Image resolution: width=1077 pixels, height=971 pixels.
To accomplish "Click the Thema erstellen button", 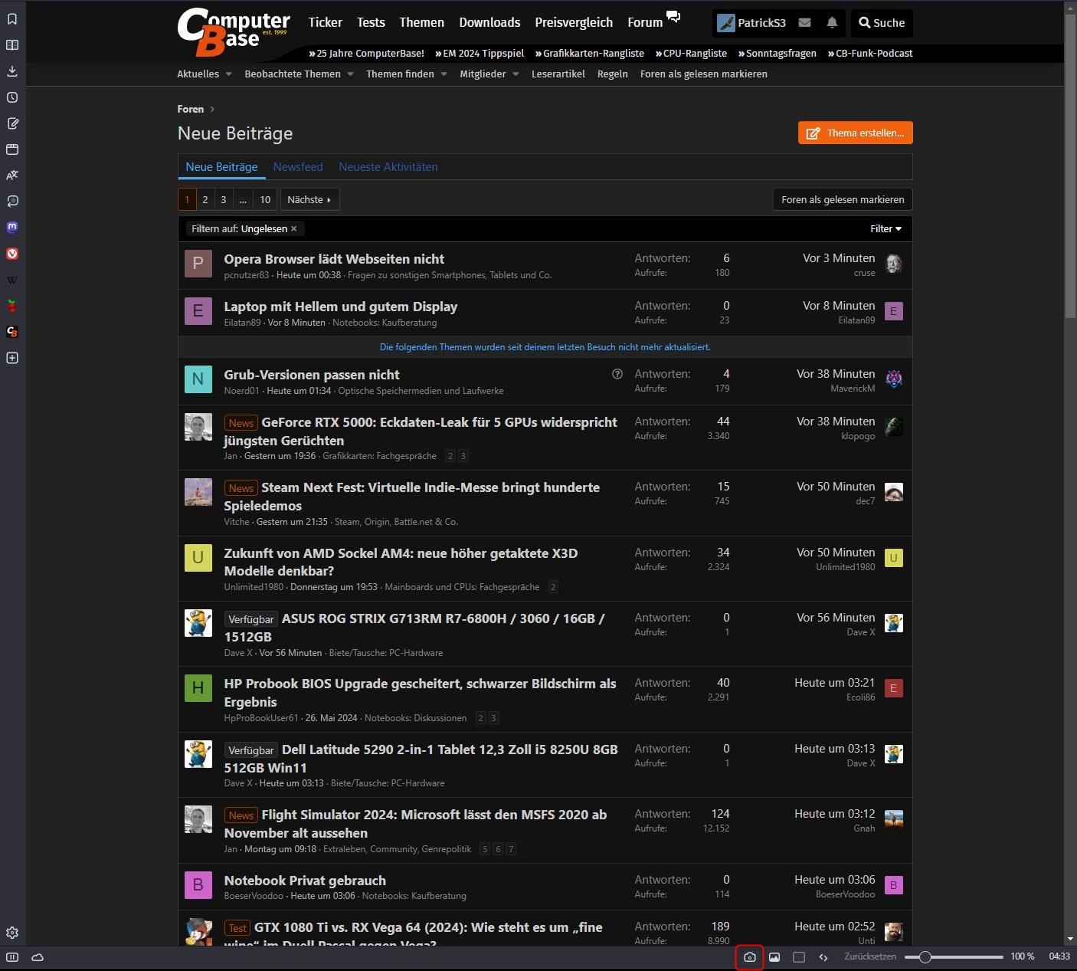I will point(855,133).
